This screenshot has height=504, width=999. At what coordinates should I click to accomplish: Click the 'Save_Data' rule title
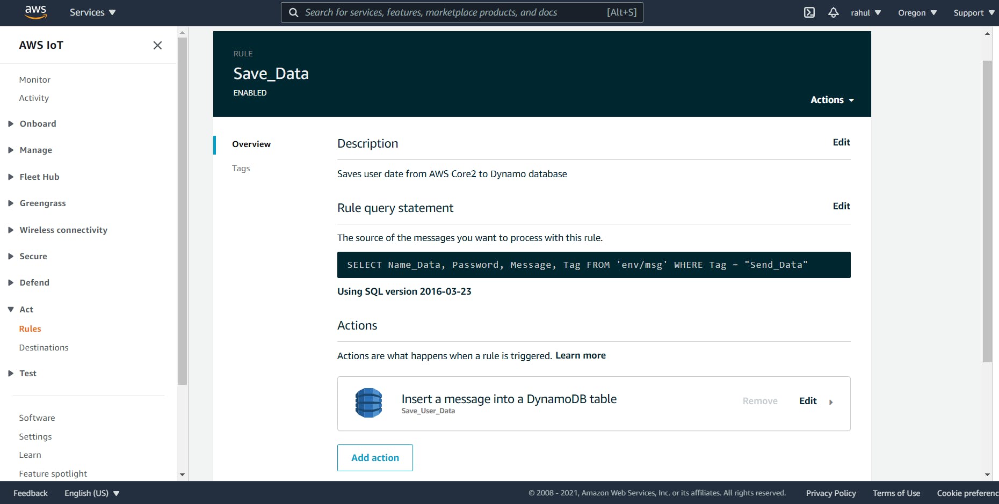[x=271, y=74]
